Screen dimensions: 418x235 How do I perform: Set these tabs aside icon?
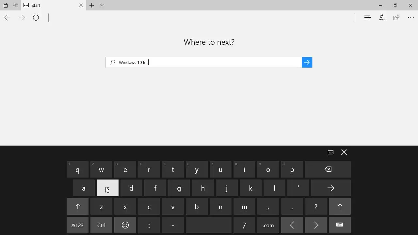[x=16, y=5]
